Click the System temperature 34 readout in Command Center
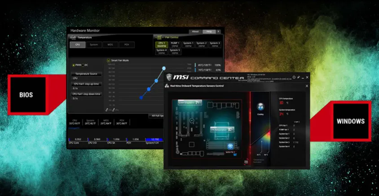Viewport: 379px width, 196px height. 282,114
